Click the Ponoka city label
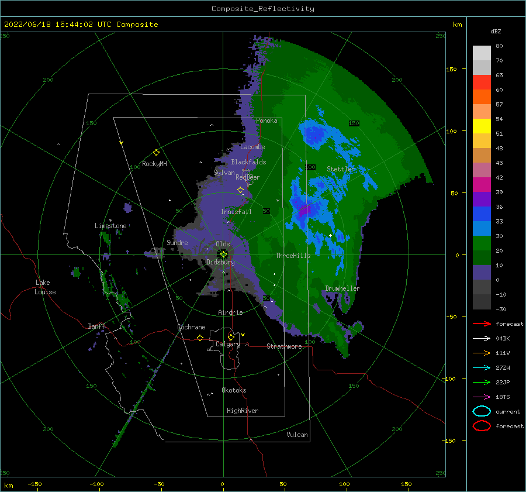 pyautogui.click(x=267, y=121)
